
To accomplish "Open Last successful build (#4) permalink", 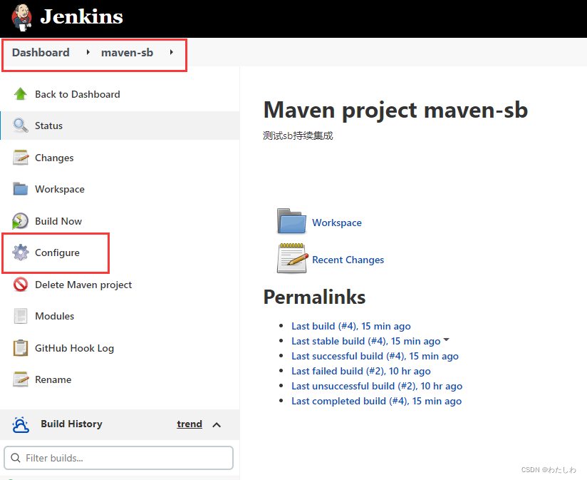I will (x=375, y=356).
